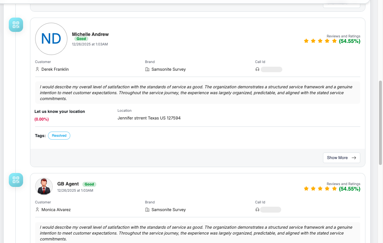The height and width of the screenshot is (243, 383).
Task: Open the GB Agent name link
Action: coord(68,184)
